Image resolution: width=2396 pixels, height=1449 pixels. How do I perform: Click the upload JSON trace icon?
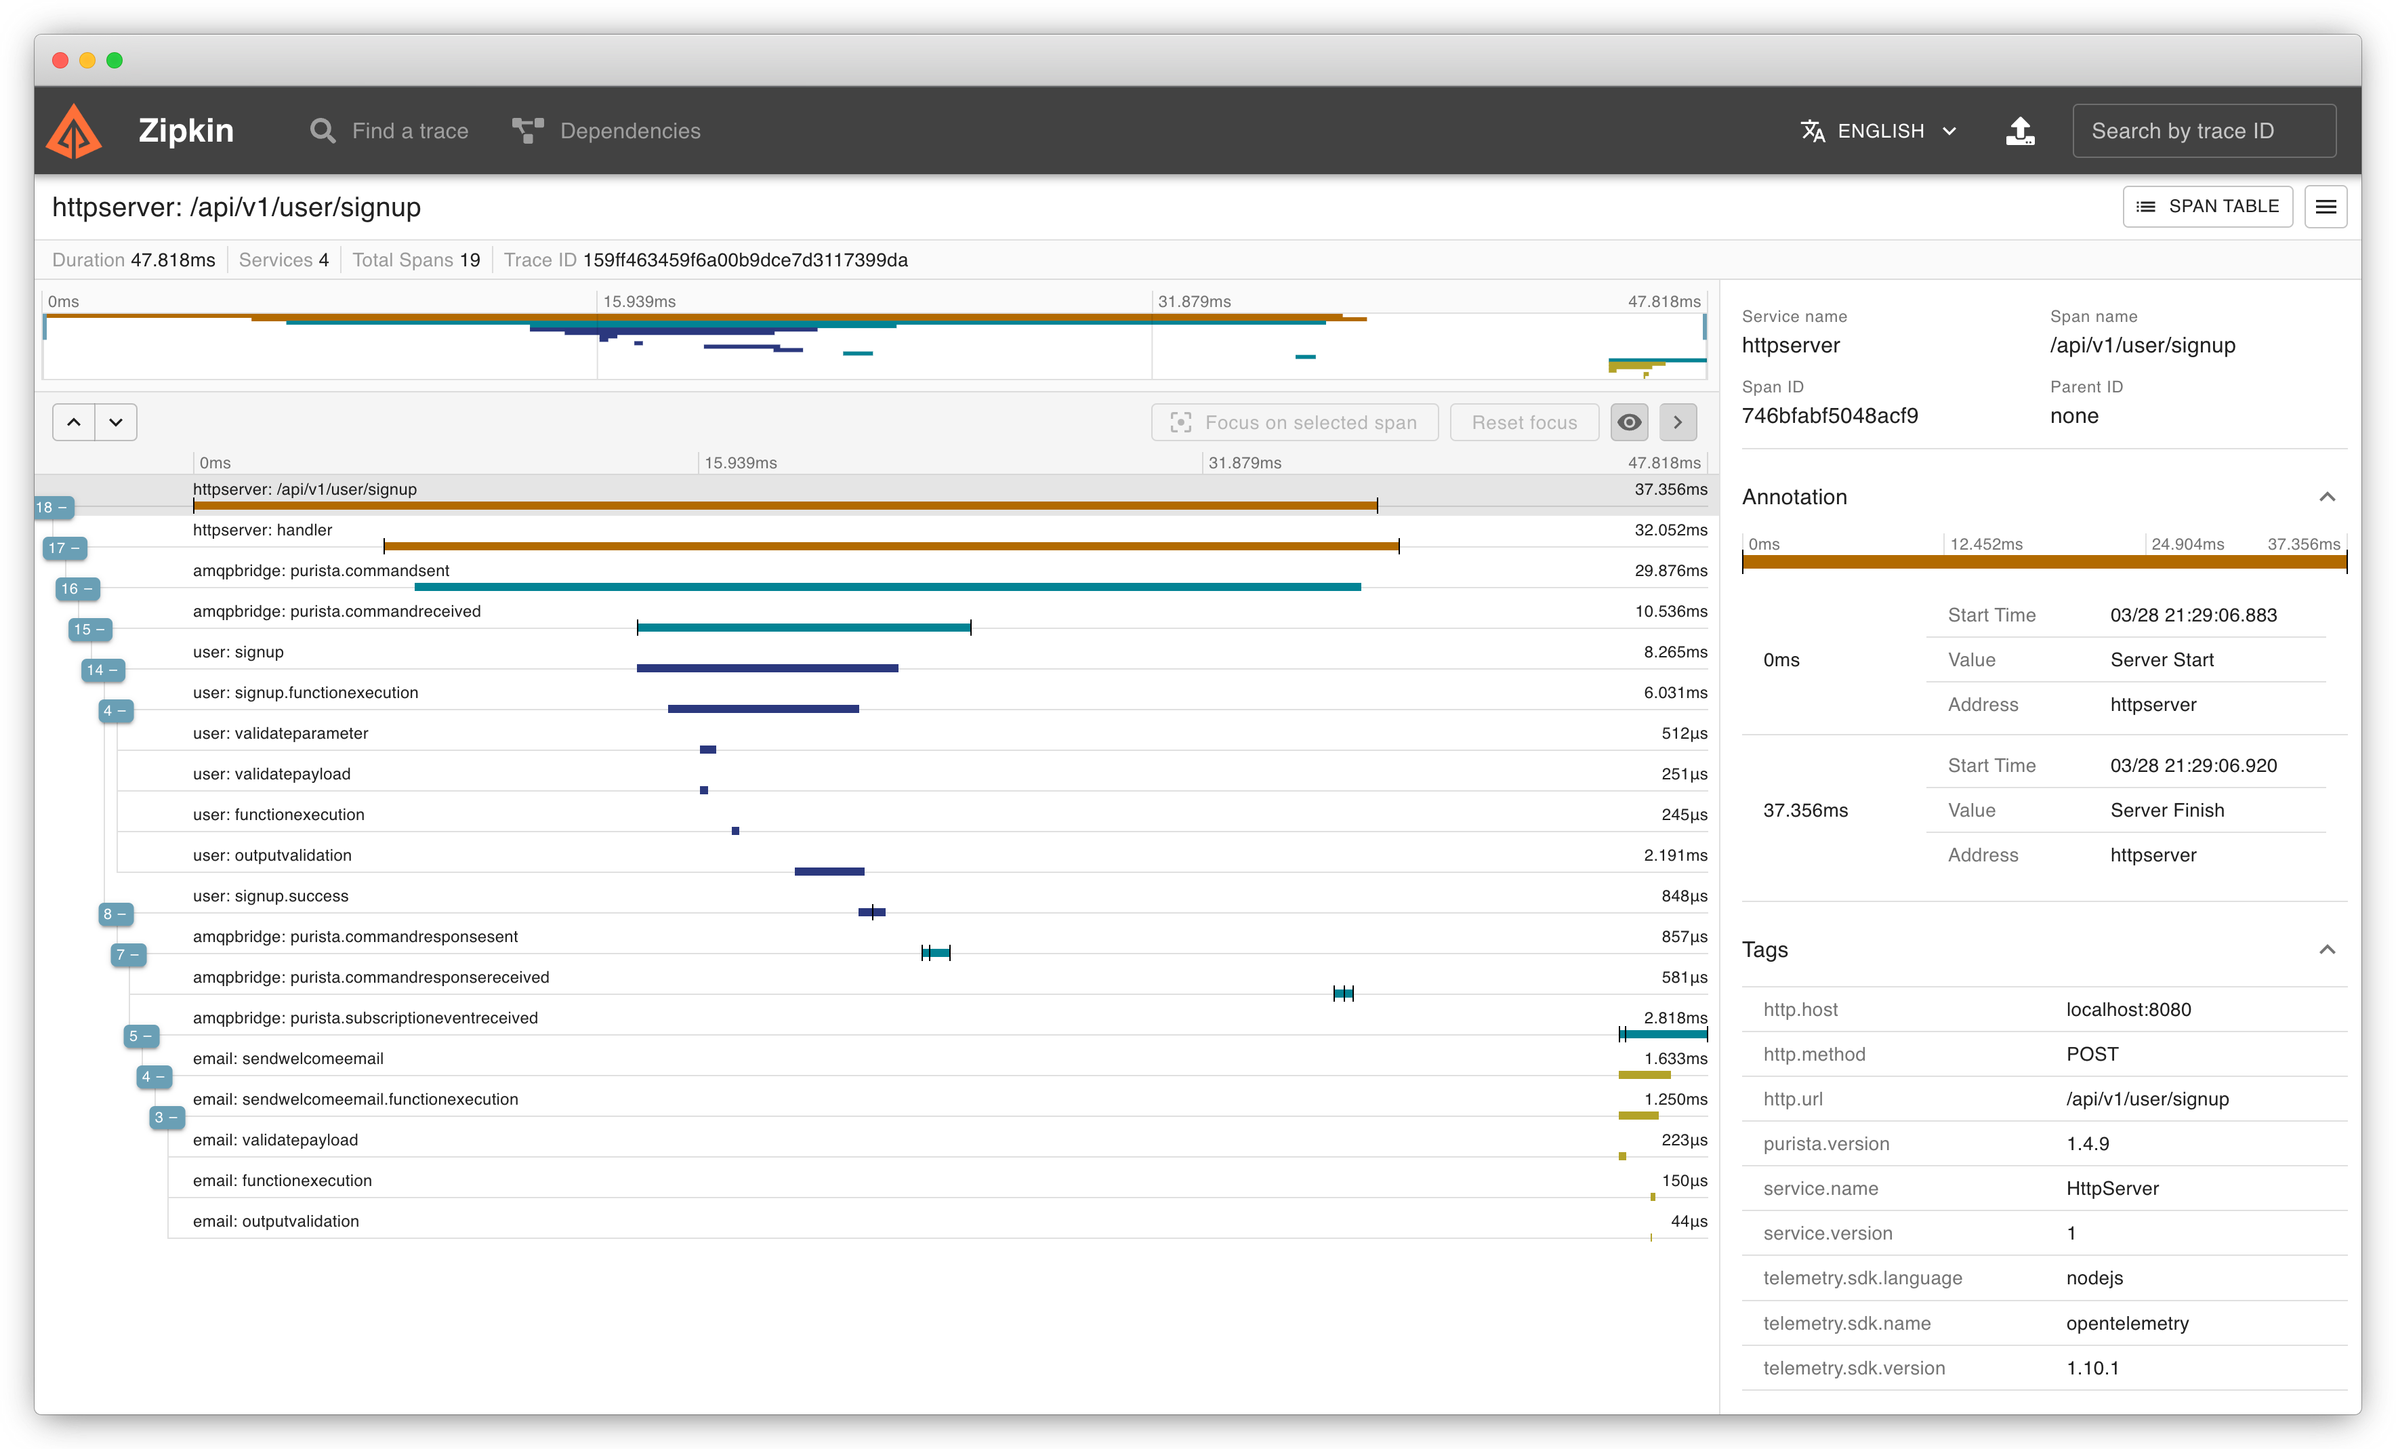pos(2020,131)
